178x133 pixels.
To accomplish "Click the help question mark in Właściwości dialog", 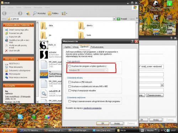I will 132,41.
